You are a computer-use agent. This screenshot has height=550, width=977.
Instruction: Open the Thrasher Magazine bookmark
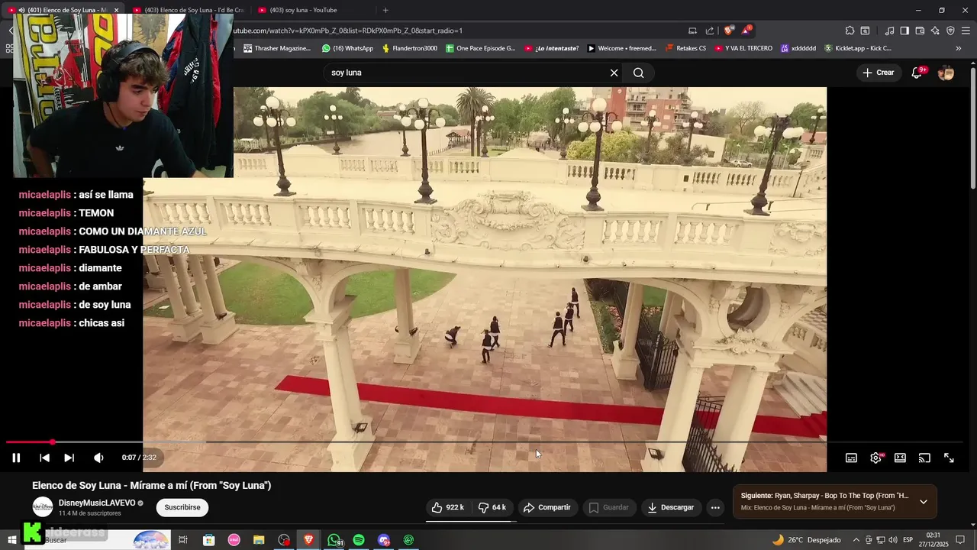point(277,48)
